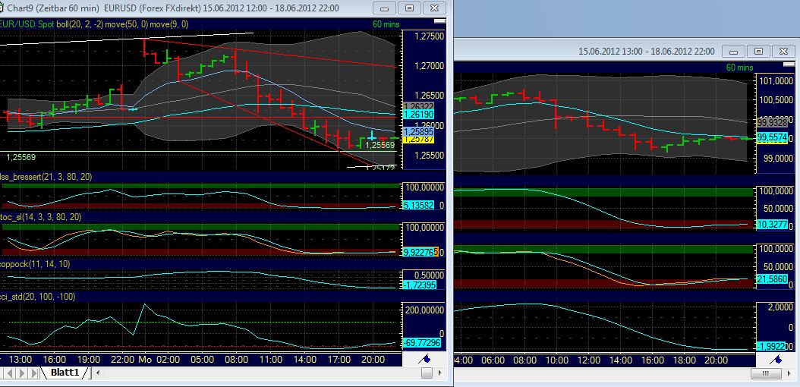Viewport: 800px width, 387px height.
Task: Click the 10,3277 value tag in right window
Action: pyautogui.click(x=771, y=224)
